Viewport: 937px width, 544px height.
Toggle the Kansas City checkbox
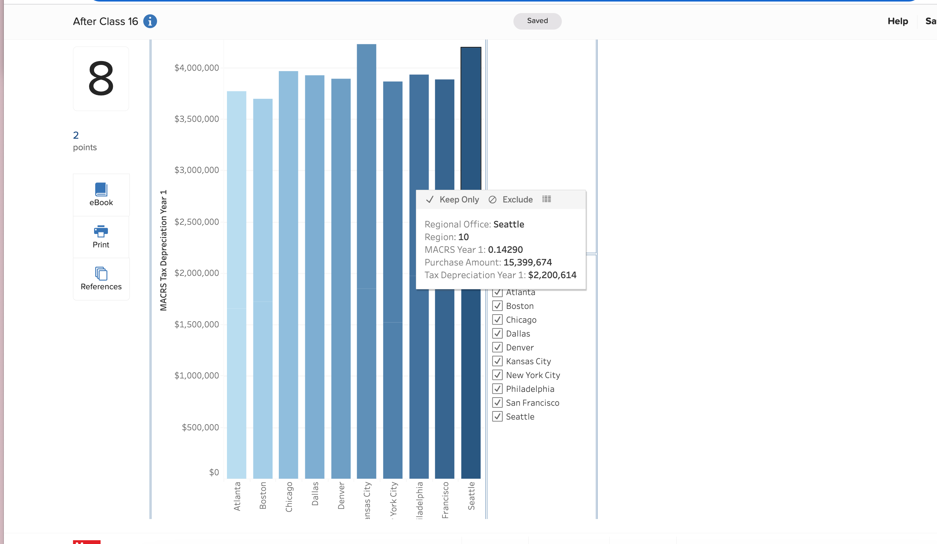click(497, 361)
